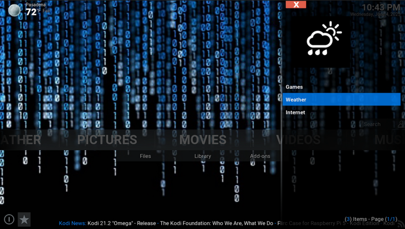This screenshot has height=229, width=405.
Task: Click the 10:43 PM clock
Action: pyautogui.click(x=381, y=7)
